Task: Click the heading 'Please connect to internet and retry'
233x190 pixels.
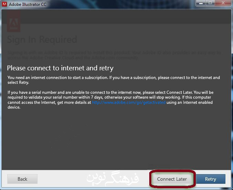Action: point(60,68)
